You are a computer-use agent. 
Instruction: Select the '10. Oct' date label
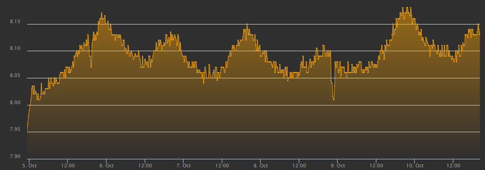tap(415, 166)
